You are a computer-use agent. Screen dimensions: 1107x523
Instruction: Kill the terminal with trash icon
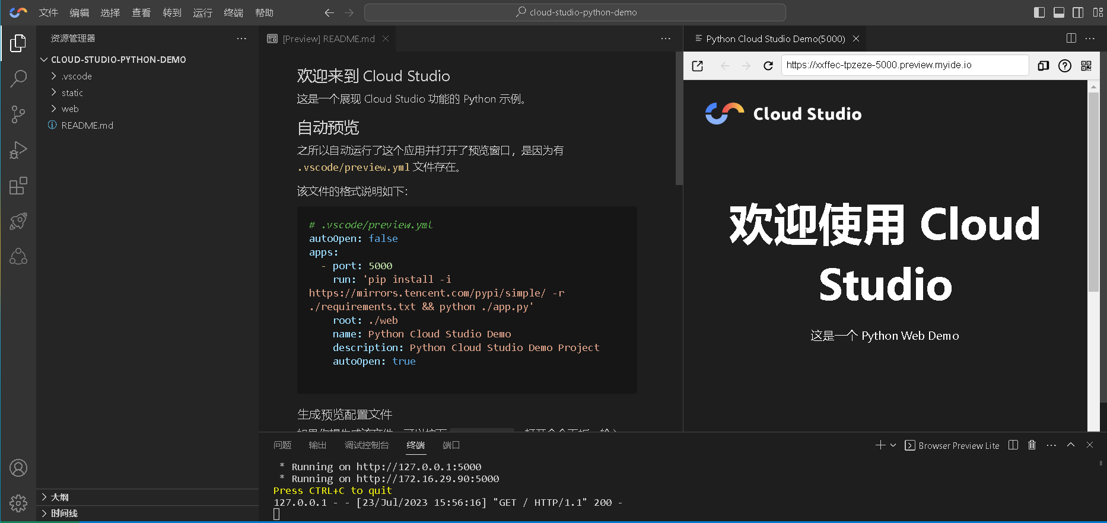tap(1032, 445)
